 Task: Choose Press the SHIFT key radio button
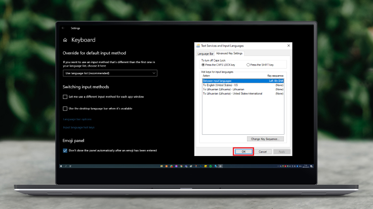point(248,65)
